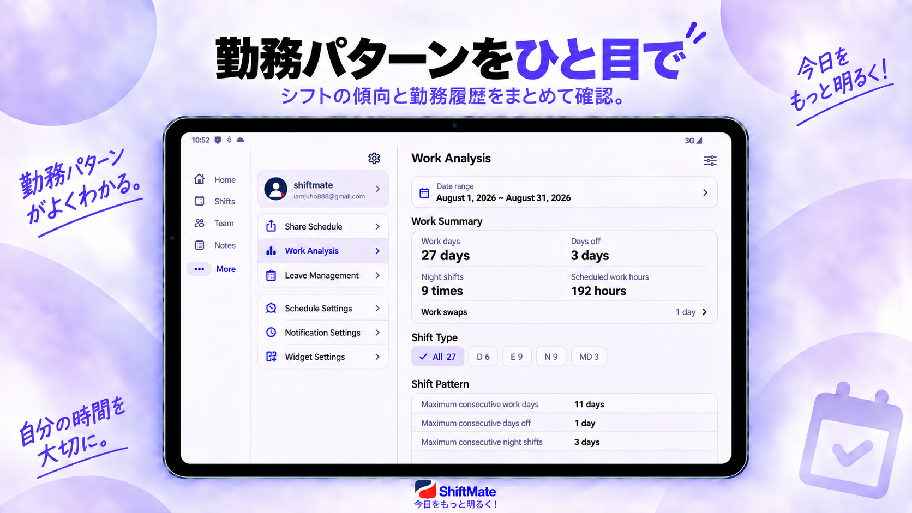Image resolution: width=912 pixels, height=513 pixels.
Task: Select the MD 3 shift filter
Action: pyautogui.click(x=589, y=357)
